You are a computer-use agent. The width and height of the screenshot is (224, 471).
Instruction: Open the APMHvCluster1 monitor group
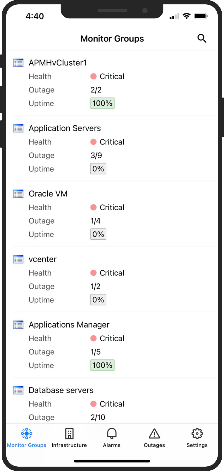pyautogui.click(x=58, y=63)
